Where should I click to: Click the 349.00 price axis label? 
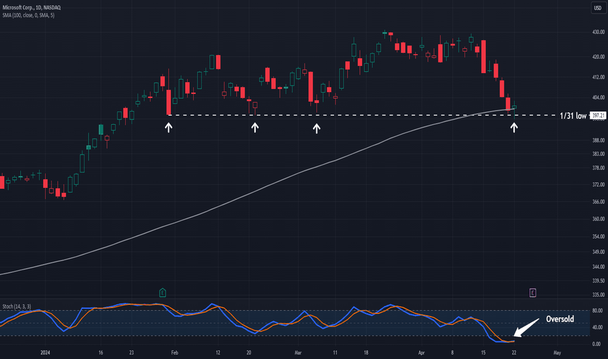coord(598,252)
